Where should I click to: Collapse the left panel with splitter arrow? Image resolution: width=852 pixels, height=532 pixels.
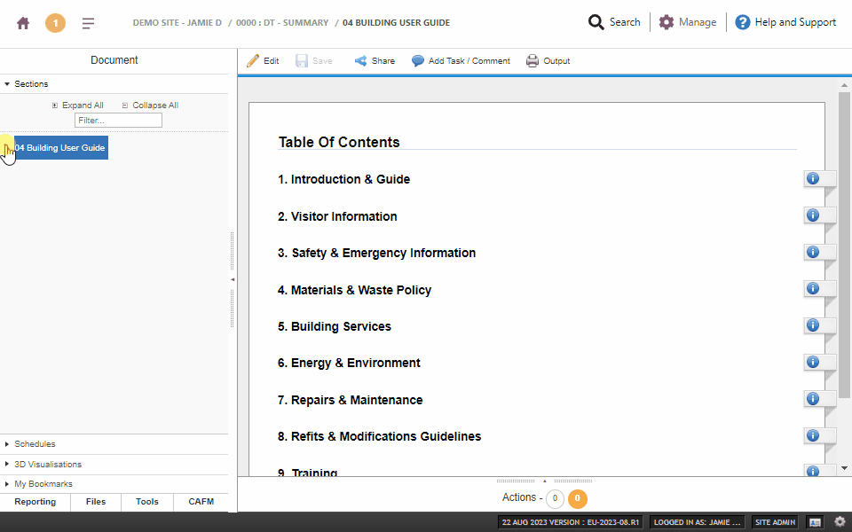(233, 279)
